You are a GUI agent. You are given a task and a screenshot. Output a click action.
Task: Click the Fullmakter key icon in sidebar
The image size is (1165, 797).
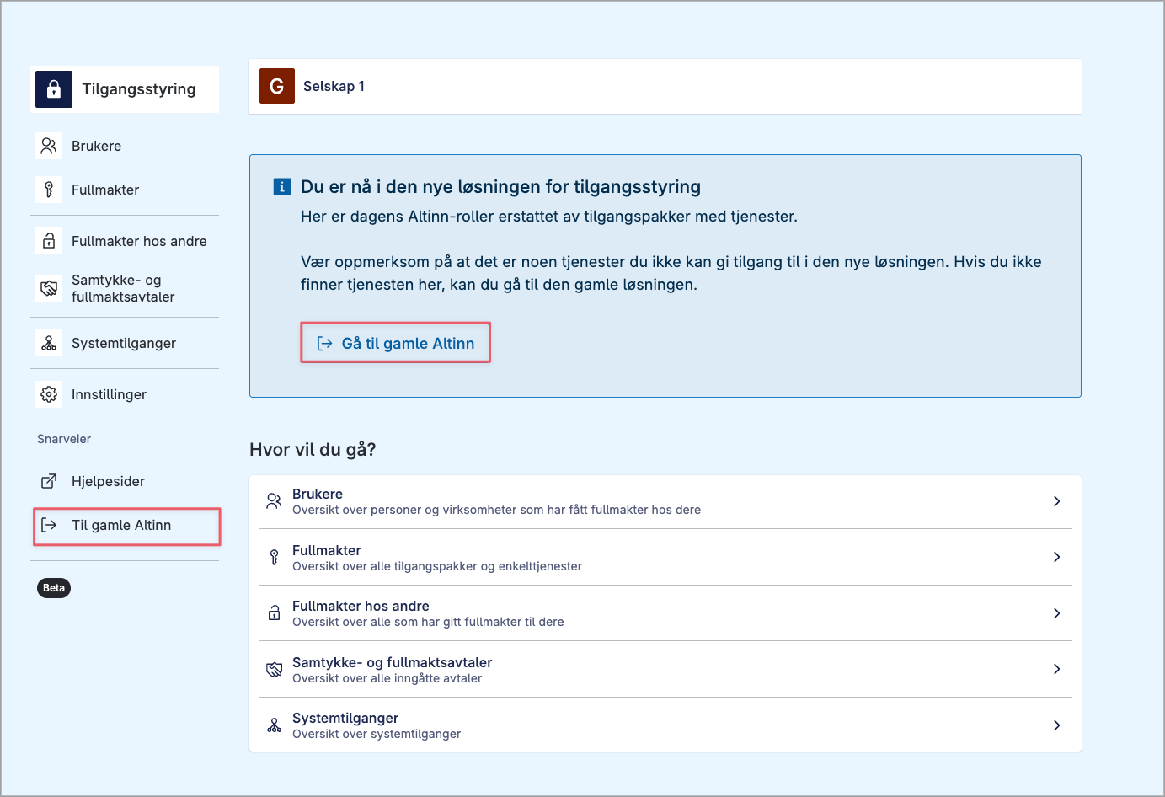click(x=49, y=190)
